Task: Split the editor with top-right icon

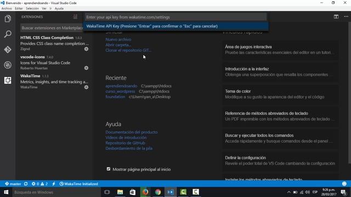Action: click(336, 17)
